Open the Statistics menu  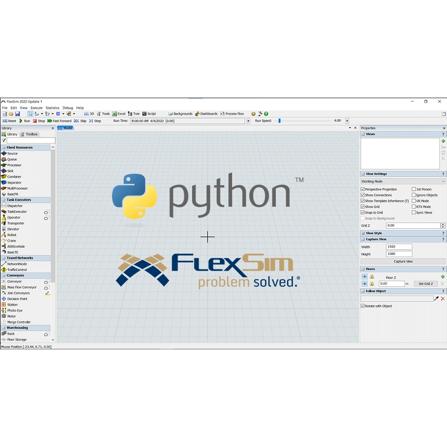click(53, 108)
